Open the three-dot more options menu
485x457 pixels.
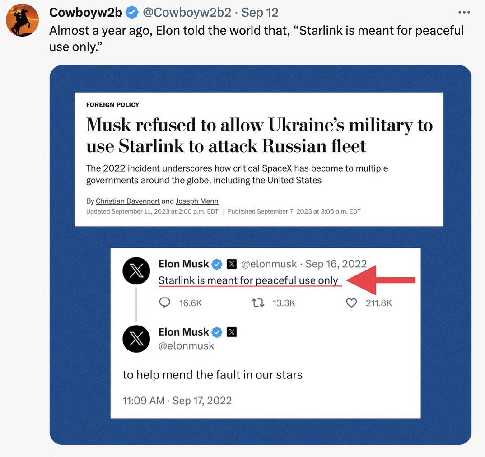pos(464,12)
